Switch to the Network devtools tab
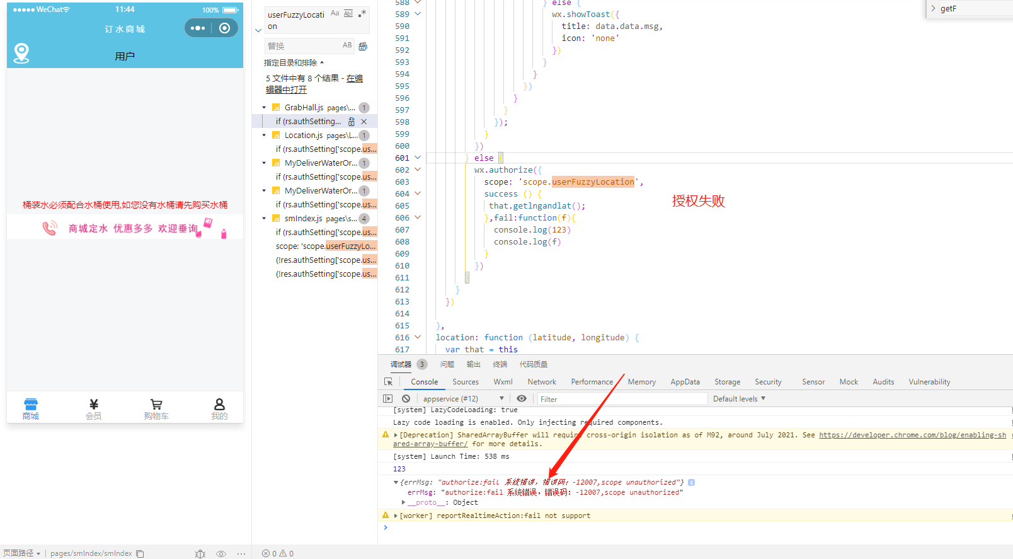This screenshot has height=559, width=1013. click(x=542, y=382)
